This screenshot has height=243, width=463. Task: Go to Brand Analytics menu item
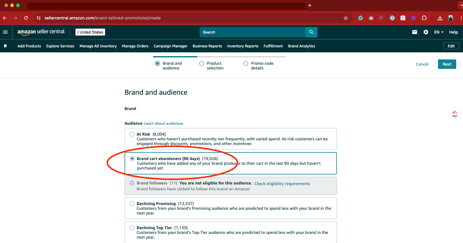(301, 46)
